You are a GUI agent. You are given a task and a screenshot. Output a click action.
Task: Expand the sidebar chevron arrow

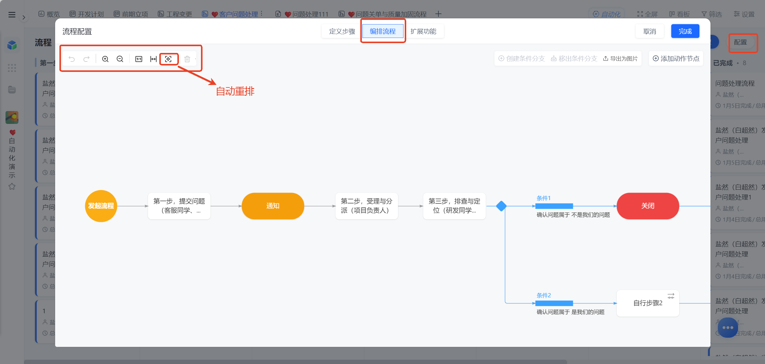pos(24,17)
